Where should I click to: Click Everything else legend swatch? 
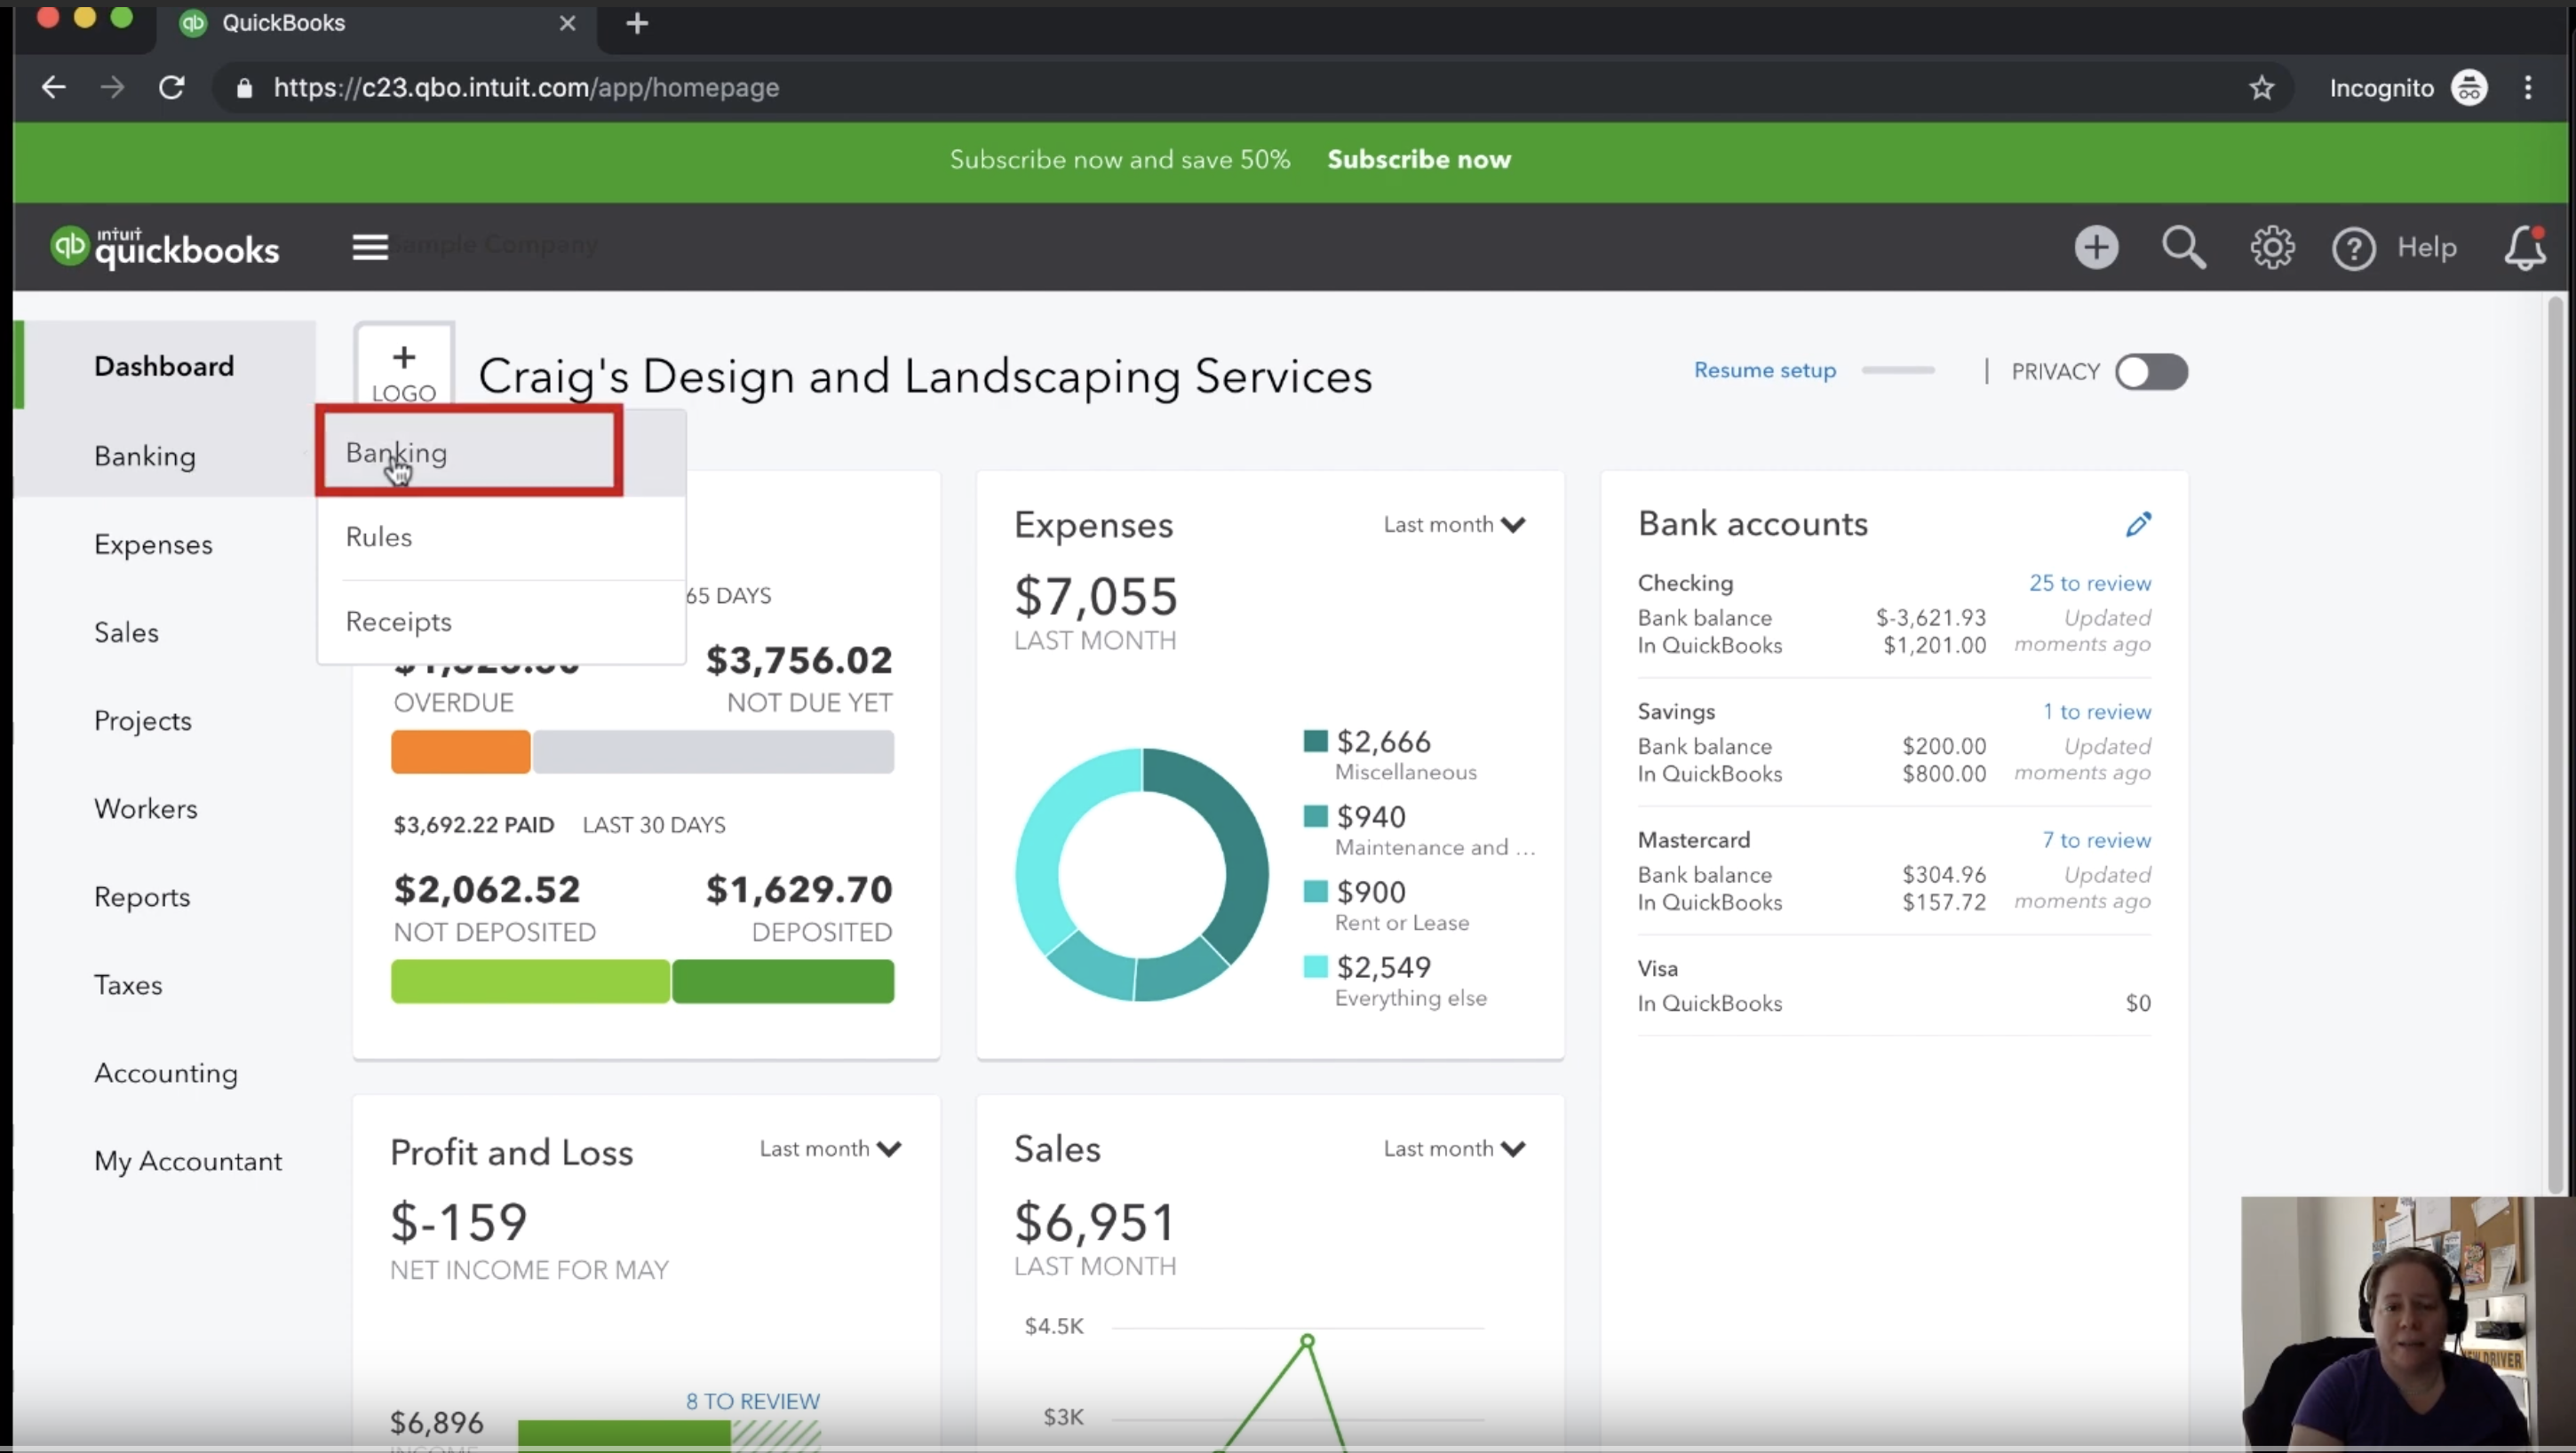point(1315,966)
